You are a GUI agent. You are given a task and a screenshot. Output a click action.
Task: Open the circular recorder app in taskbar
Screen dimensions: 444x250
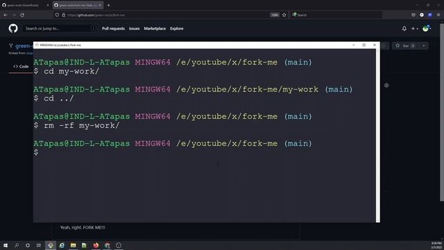[119, 245]
